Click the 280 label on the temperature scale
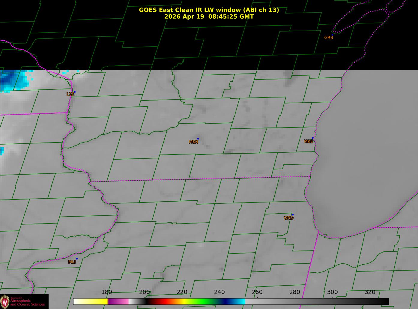The image size is (418, 309). coord(295,292)
